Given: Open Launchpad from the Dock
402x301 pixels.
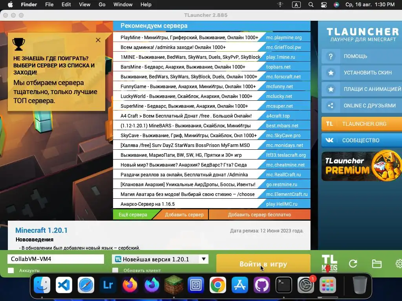Looking at the screenshot, I should point(328,285).
